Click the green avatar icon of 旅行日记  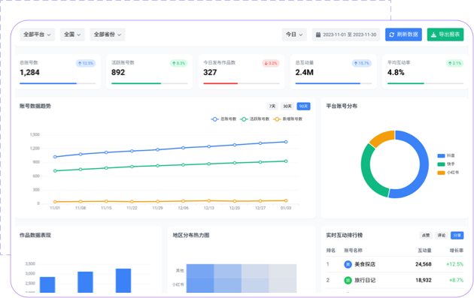pos(348,280)
